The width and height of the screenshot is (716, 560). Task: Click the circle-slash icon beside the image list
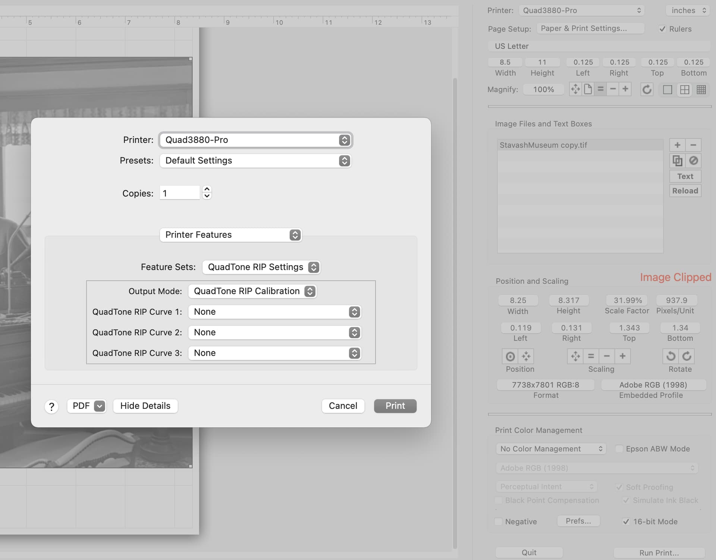tap(693, 161)
